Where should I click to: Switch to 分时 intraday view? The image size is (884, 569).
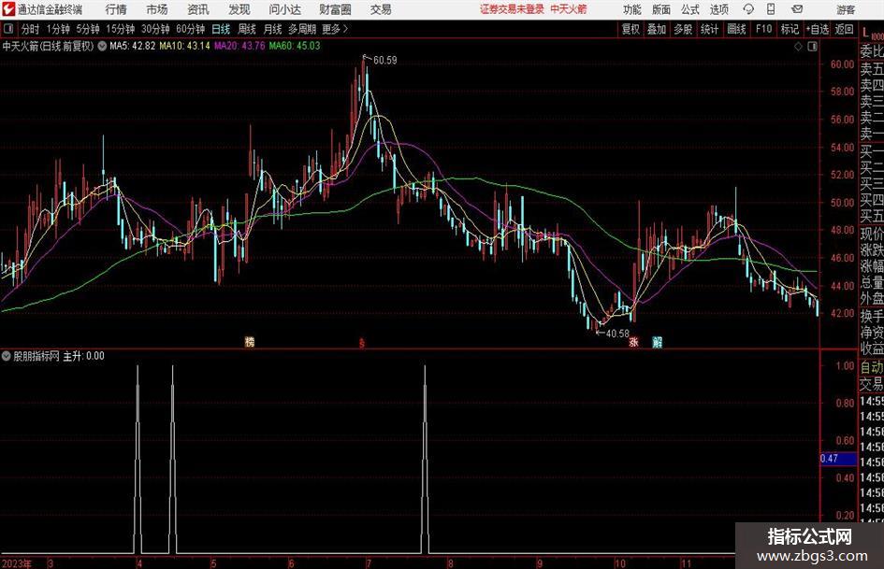(x=31, y=29)
